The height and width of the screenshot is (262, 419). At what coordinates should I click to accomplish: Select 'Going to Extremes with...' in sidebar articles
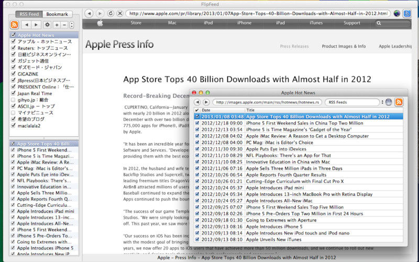tap(44, 242)
